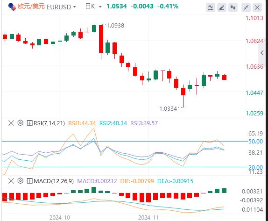
Task: Click the RSI 50.00 level label
Action: coord(255,142)
